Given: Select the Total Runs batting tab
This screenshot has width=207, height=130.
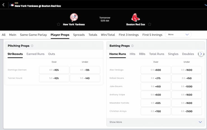Looking at the screenshot, I should [157, 54].
